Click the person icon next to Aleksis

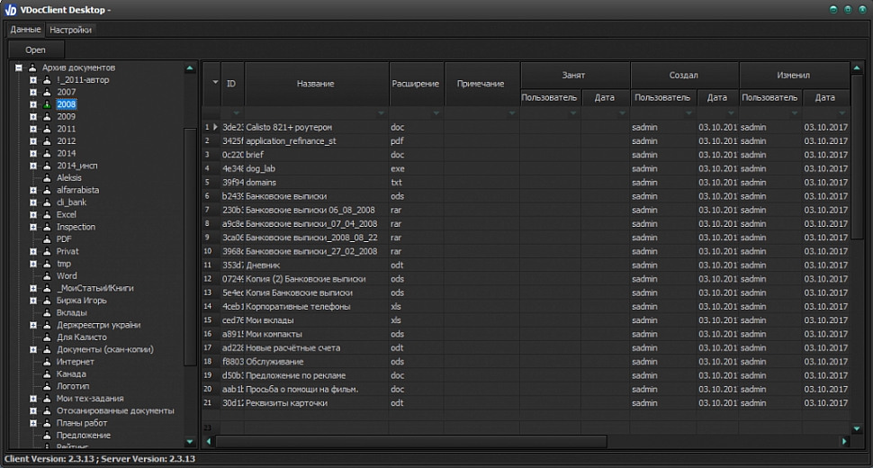coord(48,178)
